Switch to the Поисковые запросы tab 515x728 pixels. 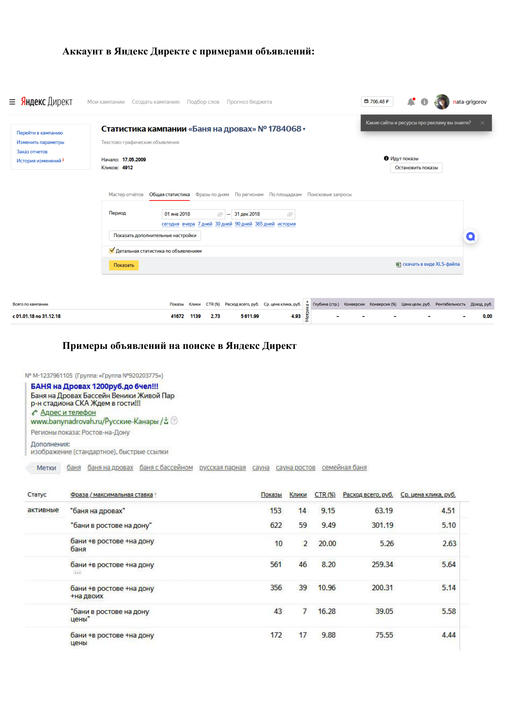[329, 194]
